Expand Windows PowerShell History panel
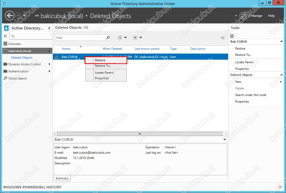The height and width of the screenshot is (193, 286). pos(280,187)
